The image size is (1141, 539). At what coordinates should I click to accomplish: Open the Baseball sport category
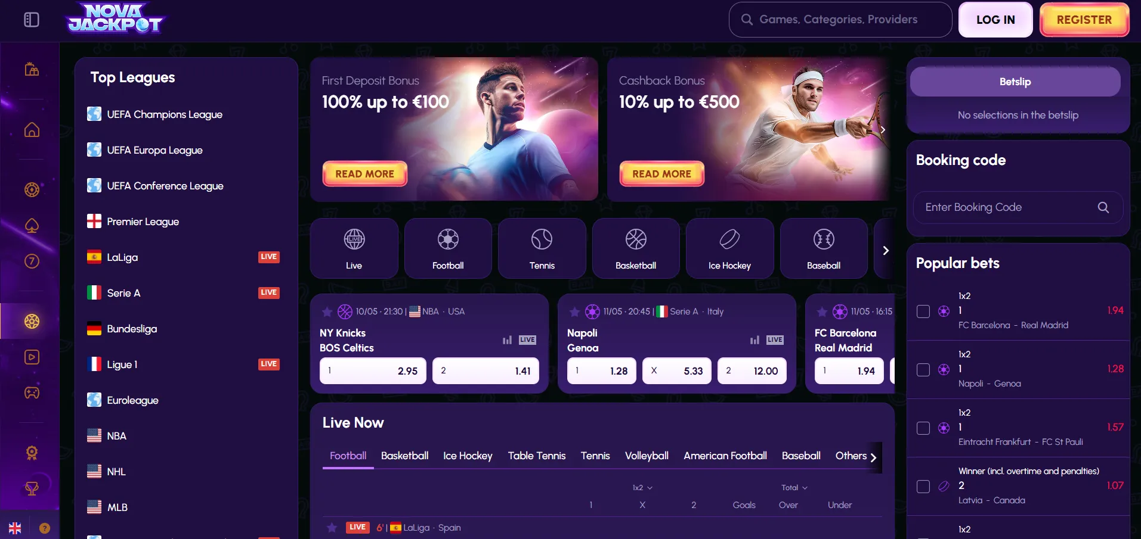pos(824,248)
